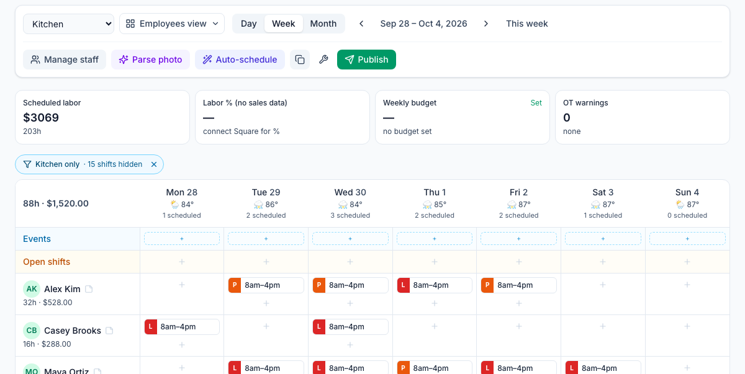Image resolution: width=745 pixels, height=374 pixels.
Task: Run Auto-schedule
Action: coord(240,60)
